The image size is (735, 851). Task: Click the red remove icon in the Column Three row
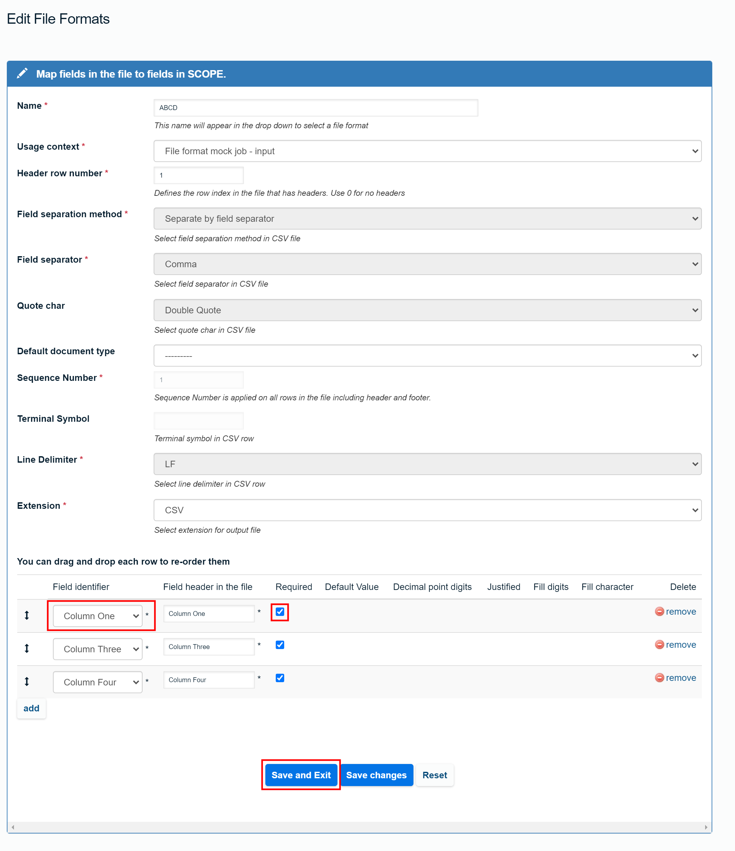click(659, 645)
